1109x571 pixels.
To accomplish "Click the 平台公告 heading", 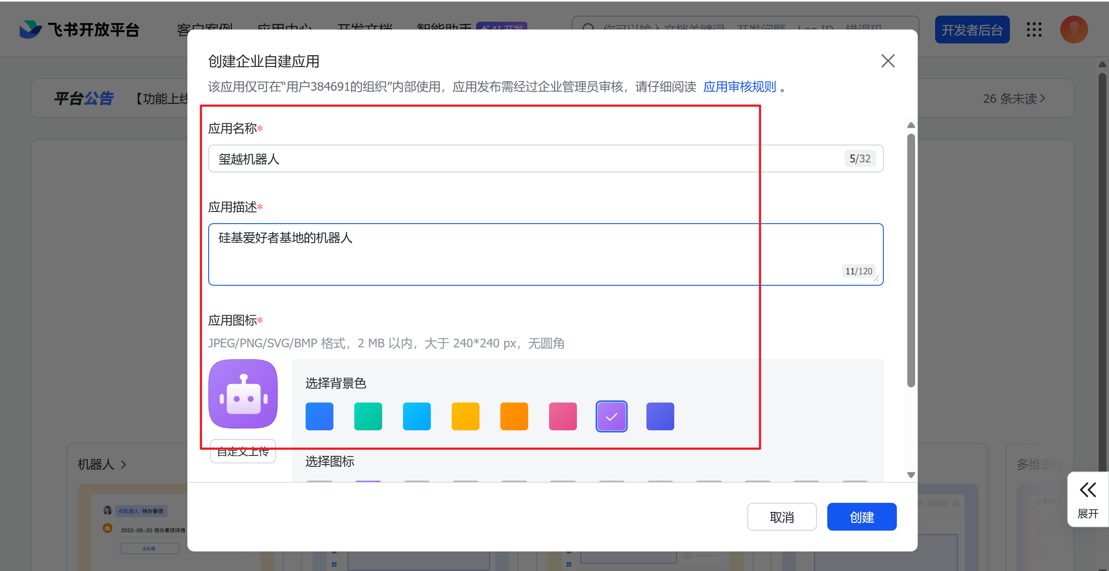I will coord(83,99).
